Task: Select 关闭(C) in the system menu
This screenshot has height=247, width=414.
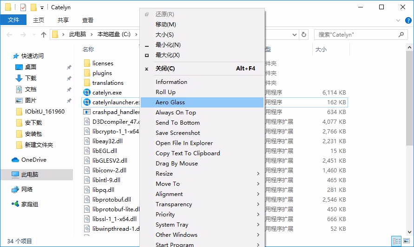Action: point(202,69)
